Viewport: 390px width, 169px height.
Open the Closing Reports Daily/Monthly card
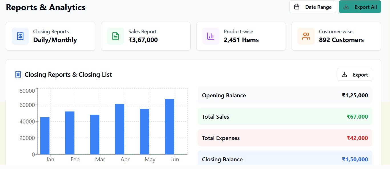tap(50, 36)
